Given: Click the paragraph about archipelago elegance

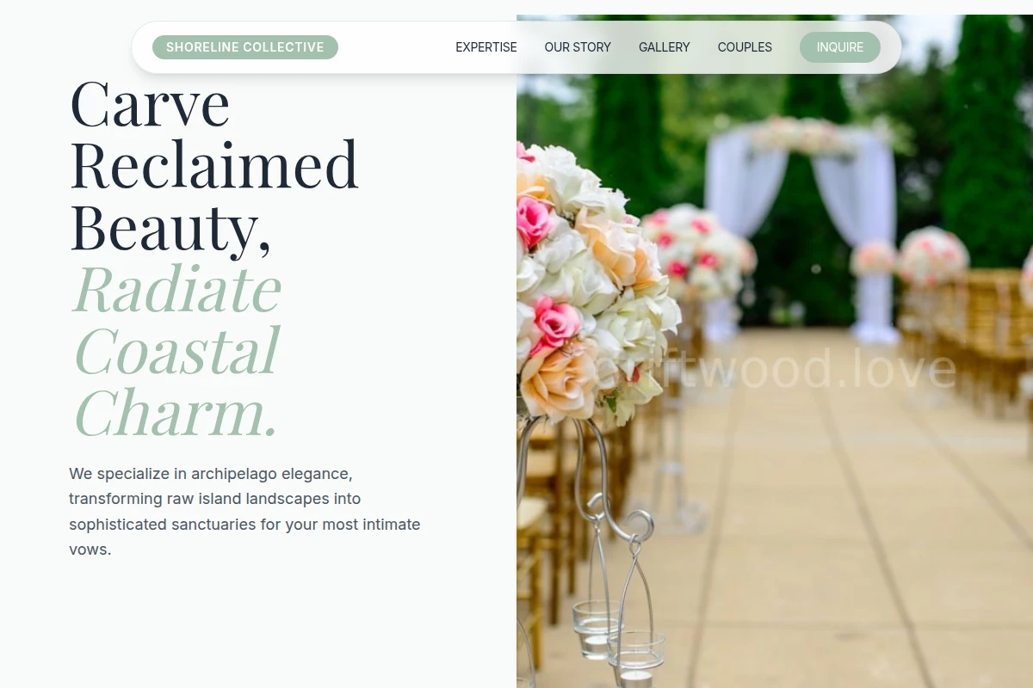Looking at the screenshot, I should pyautogui.click(x=245, y=511).
